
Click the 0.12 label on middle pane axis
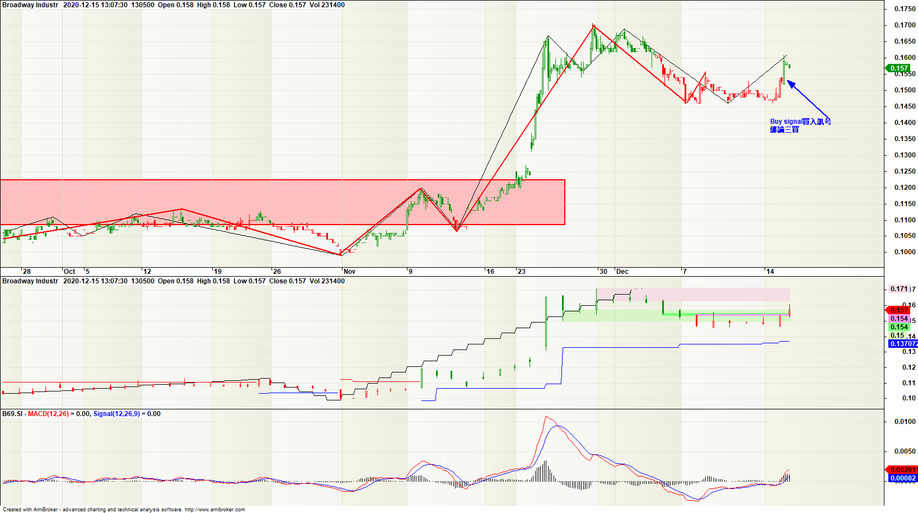909,367
